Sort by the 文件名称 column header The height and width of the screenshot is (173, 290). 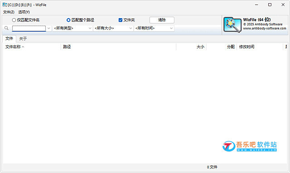(x=32, y=47)
